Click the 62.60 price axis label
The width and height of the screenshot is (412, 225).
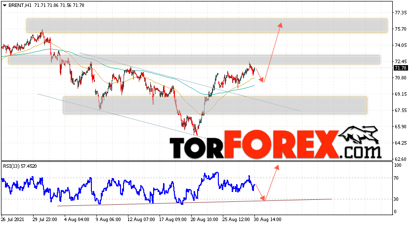click(x=401, y=159)
